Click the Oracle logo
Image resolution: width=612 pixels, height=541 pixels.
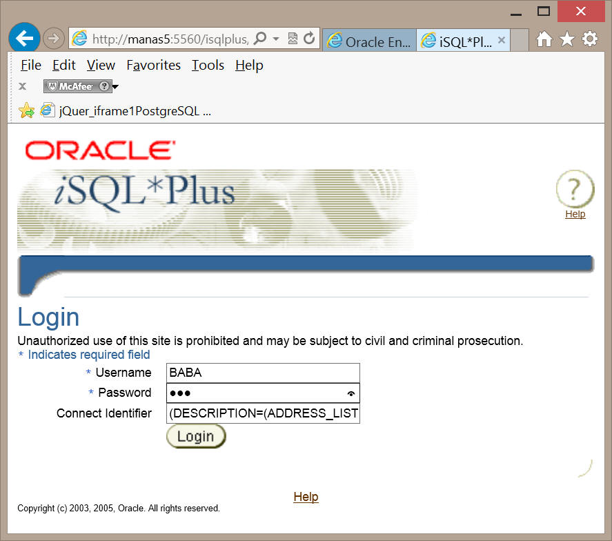(x=100, y=150)
